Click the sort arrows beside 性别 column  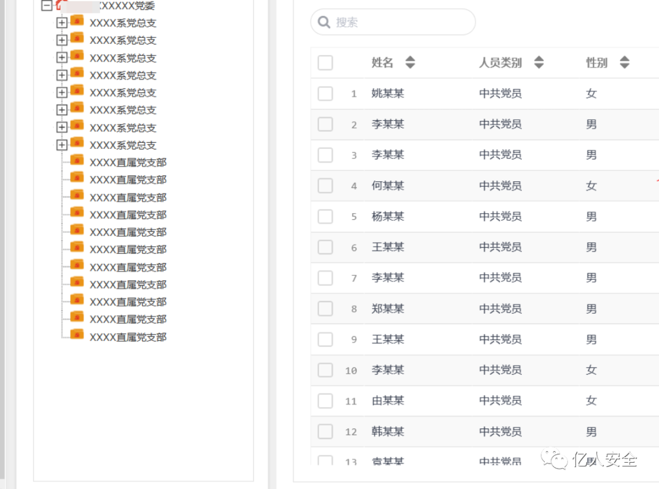coord(624,62)
